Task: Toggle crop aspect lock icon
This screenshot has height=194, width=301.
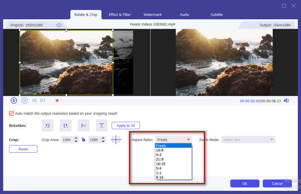Action: pos(83,140)
